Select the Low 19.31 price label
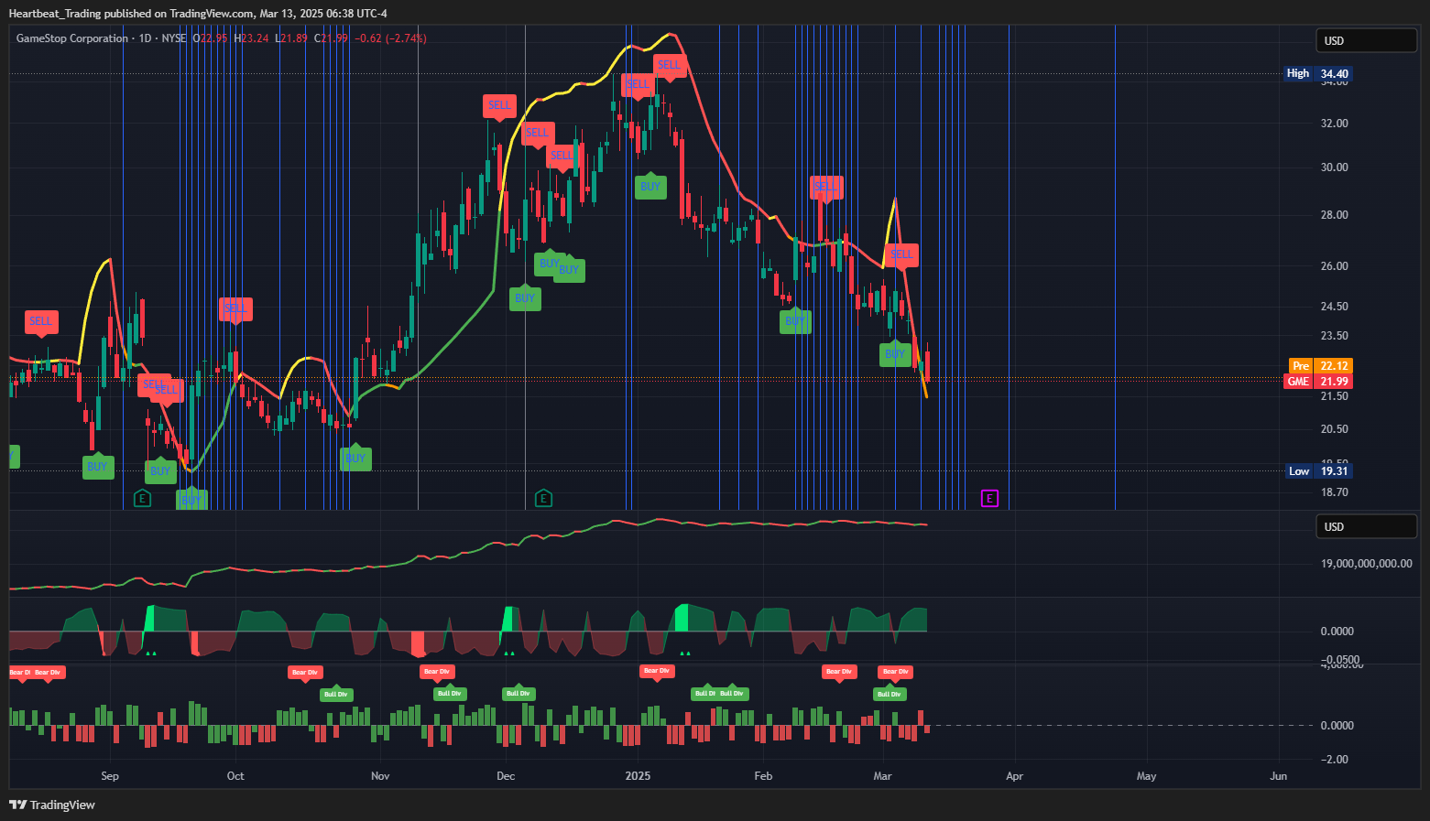The height and width of the screenshot is (821, 1430). point(1319,470)
